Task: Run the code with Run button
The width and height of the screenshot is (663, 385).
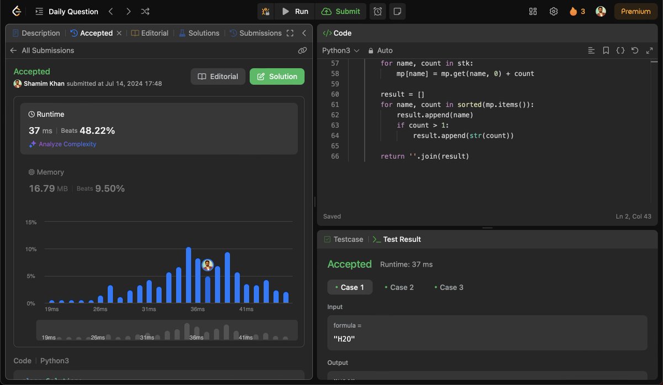Action: click(x=295, y=12)
